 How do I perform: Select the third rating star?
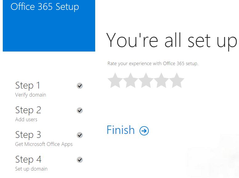coord(146,81)
